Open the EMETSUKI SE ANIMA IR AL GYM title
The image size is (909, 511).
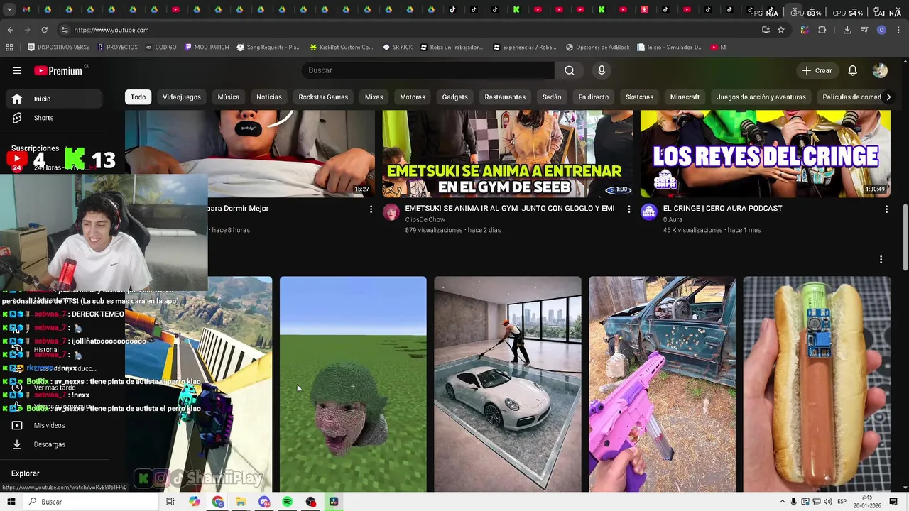pos(509,209)
